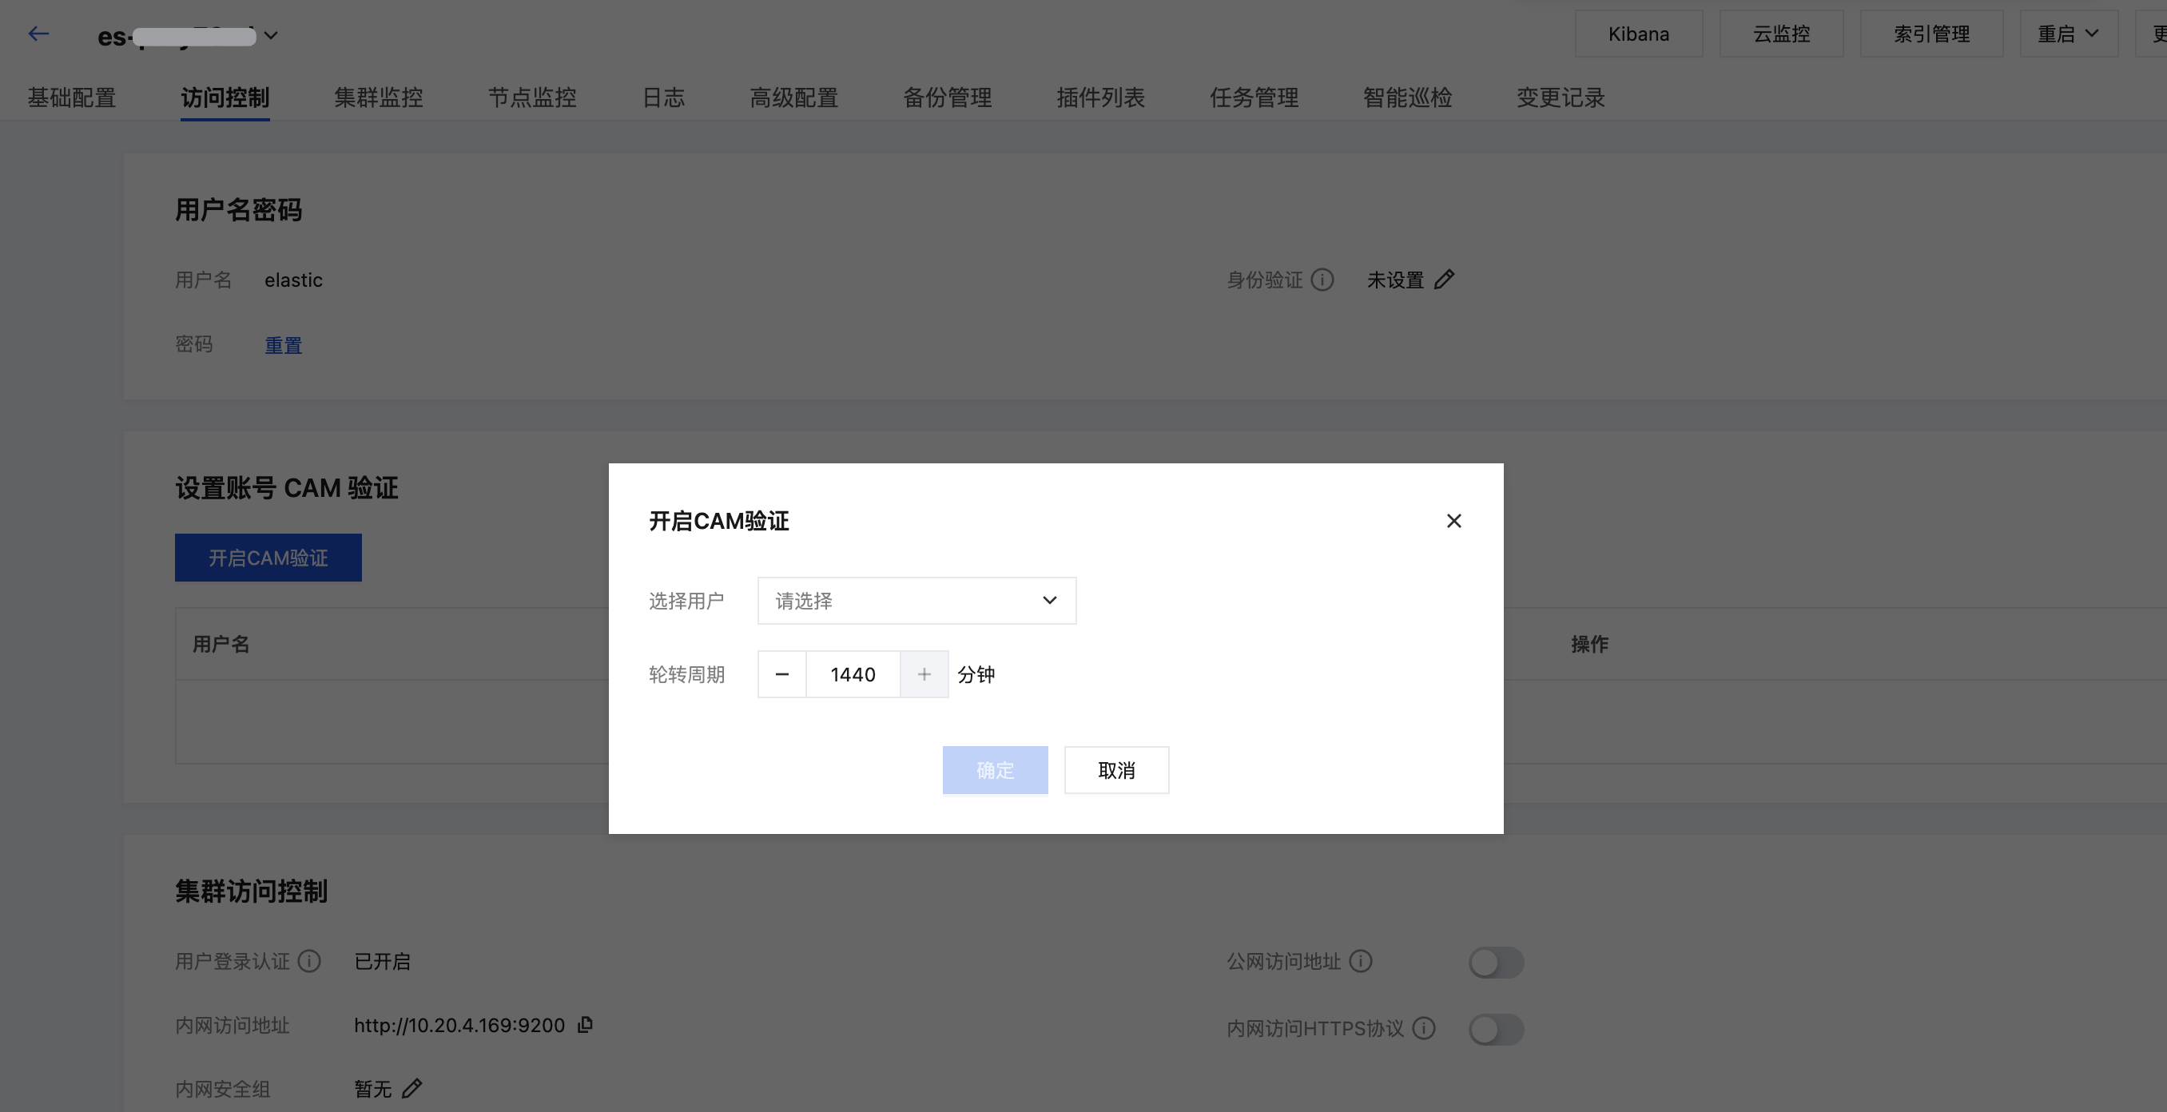Viewport: 2167px width, 1112px height.
Task: Click the info icon next to 公网访问地址
Action: click(x=1360, y=960)
